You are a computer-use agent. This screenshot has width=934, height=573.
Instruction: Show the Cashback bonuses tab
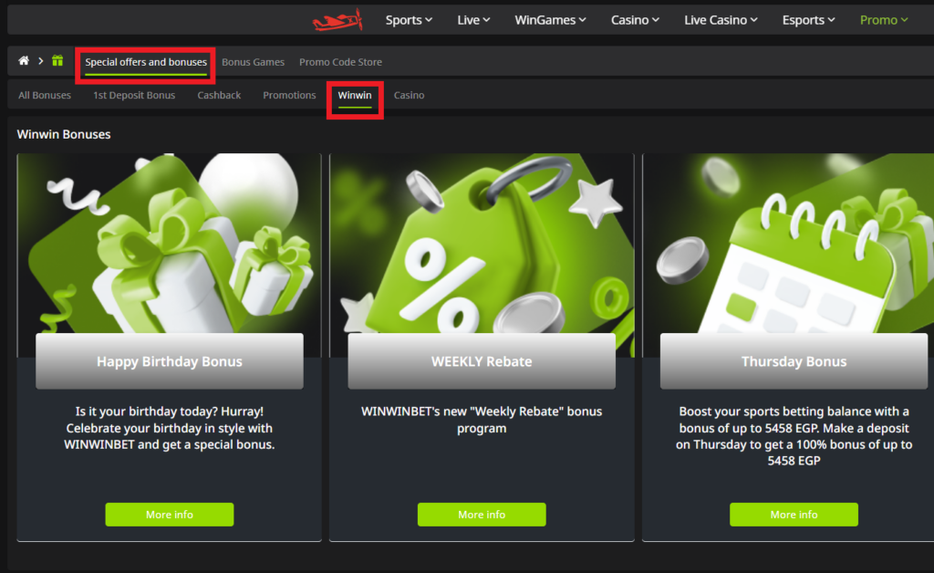click(219, 95)
